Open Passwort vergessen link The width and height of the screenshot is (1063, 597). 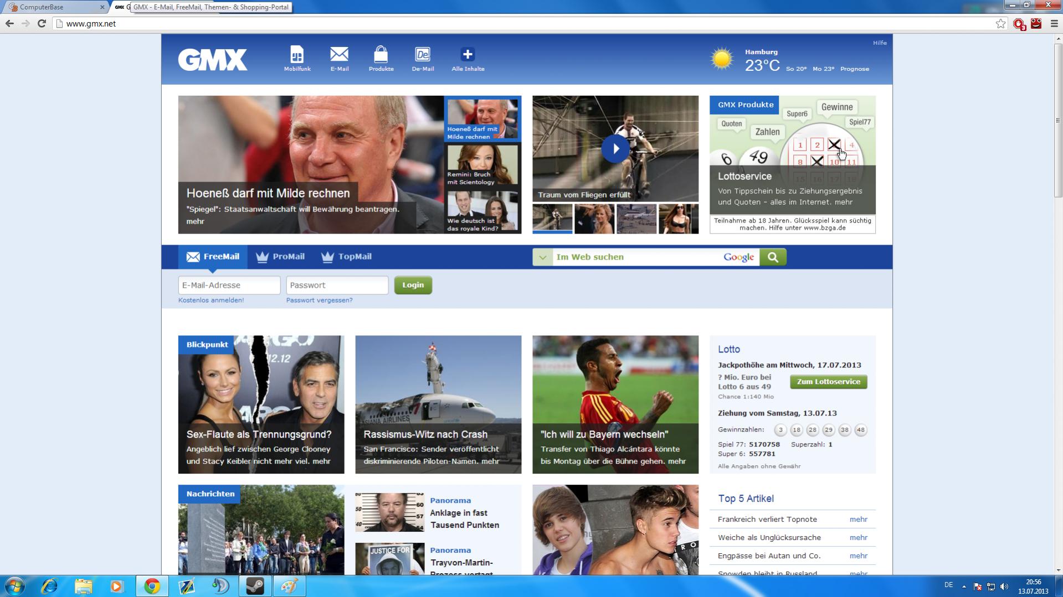(x=319, y=300)
